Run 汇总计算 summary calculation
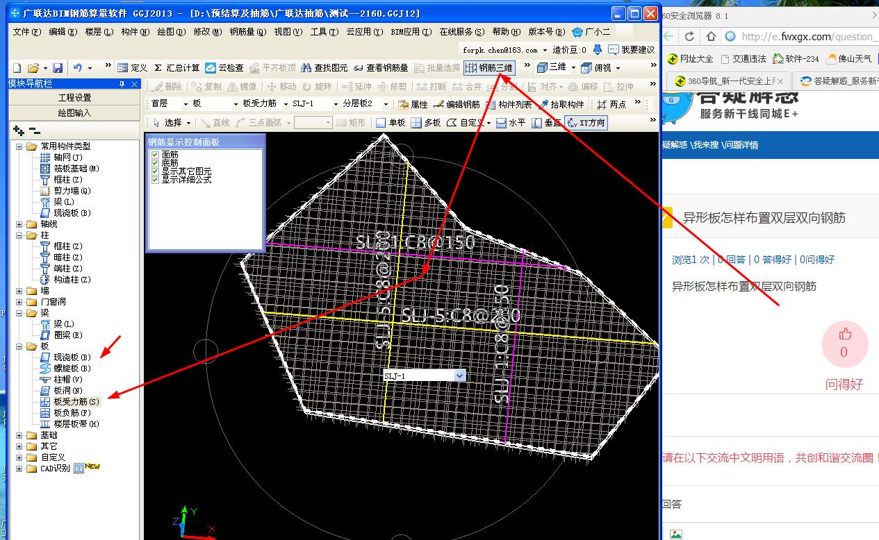 (x=176, y=67)
